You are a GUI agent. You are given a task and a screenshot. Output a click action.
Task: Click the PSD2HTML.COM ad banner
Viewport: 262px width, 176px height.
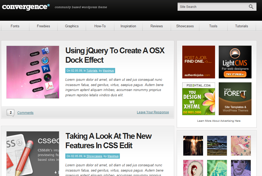pyautogui.click(x=199, y=99)
